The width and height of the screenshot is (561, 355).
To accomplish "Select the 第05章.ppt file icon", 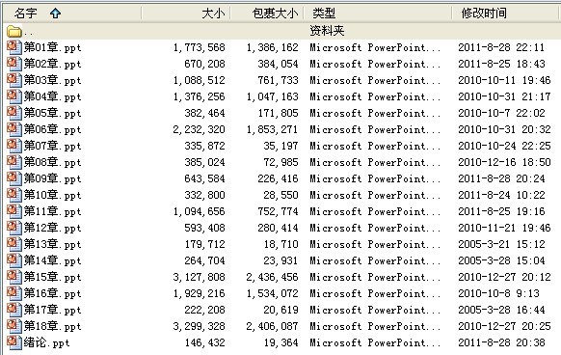I will [x=13, y=113].
